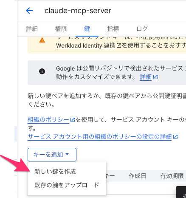Click external-link icon next to 詳細 link

point(155,77)
